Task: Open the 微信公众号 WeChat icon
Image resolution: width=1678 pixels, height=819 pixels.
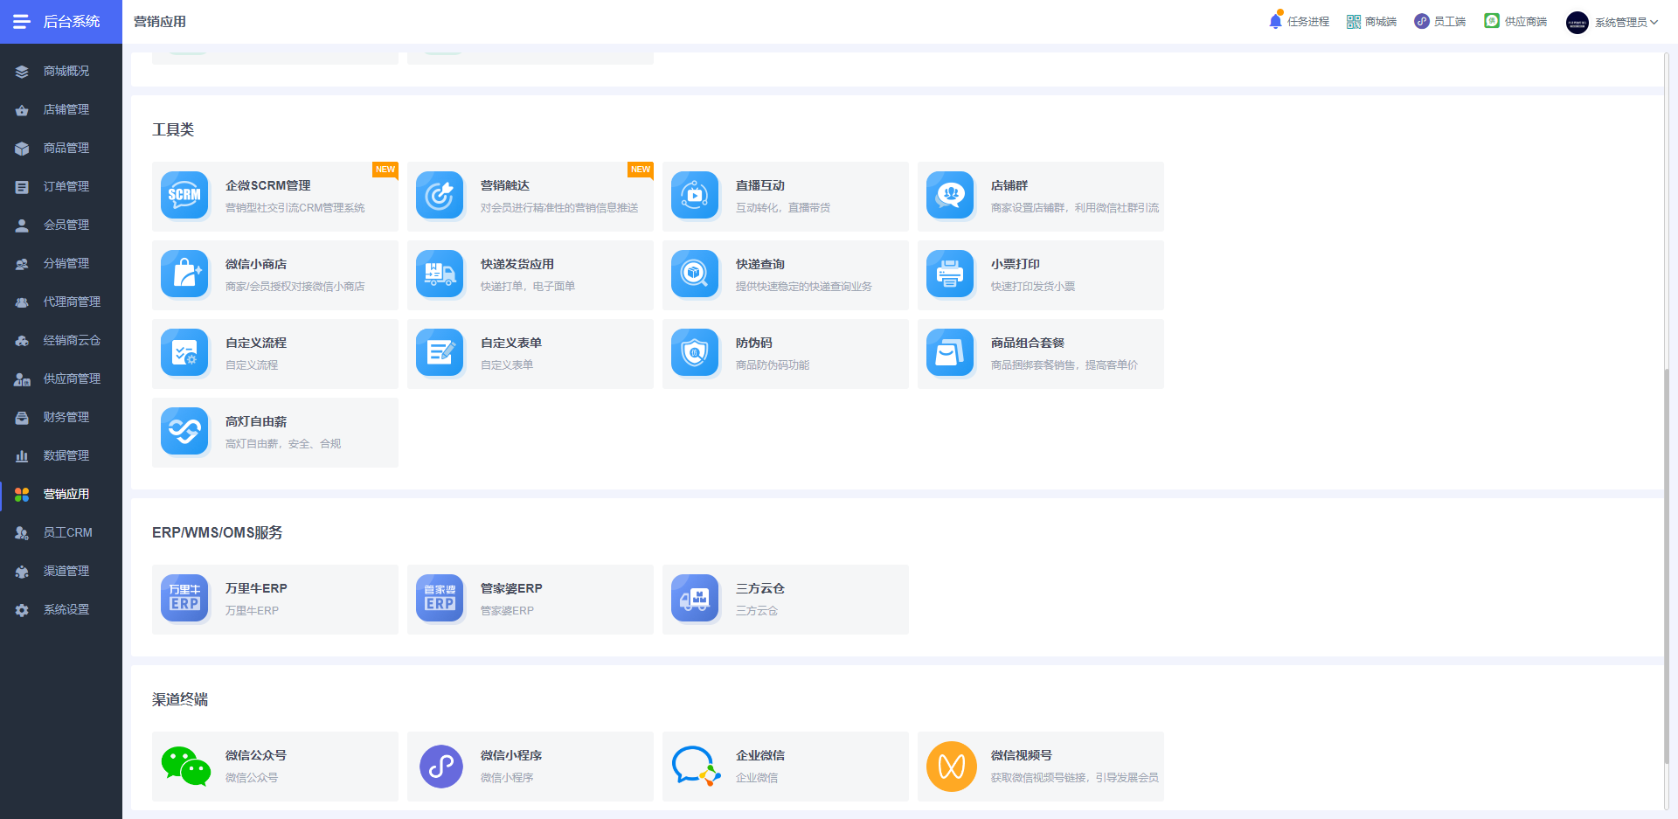Action: [x=186, y=766]
